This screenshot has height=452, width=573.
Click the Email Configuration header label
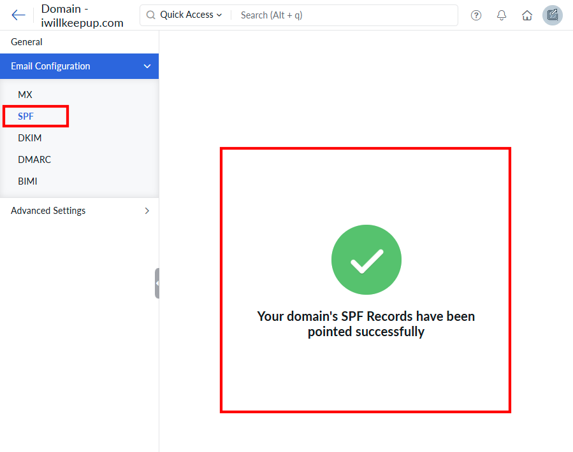tap(50, 66)
